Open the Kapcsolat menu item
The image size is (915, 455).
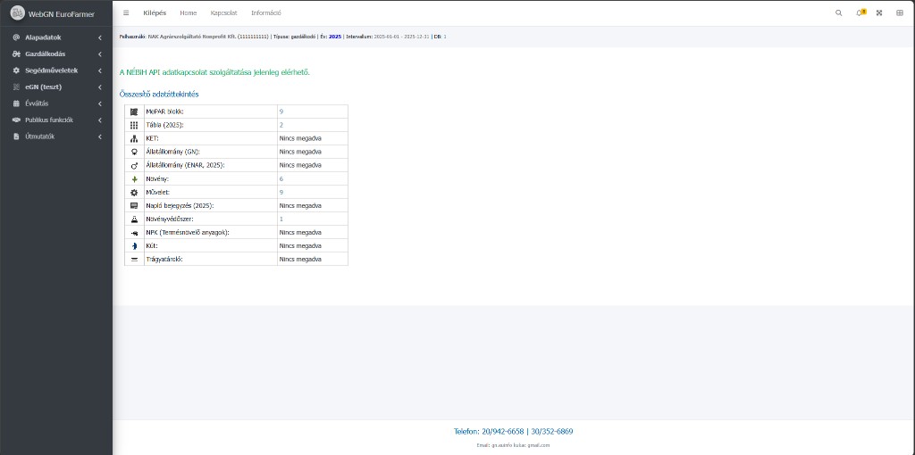[224, 12]
